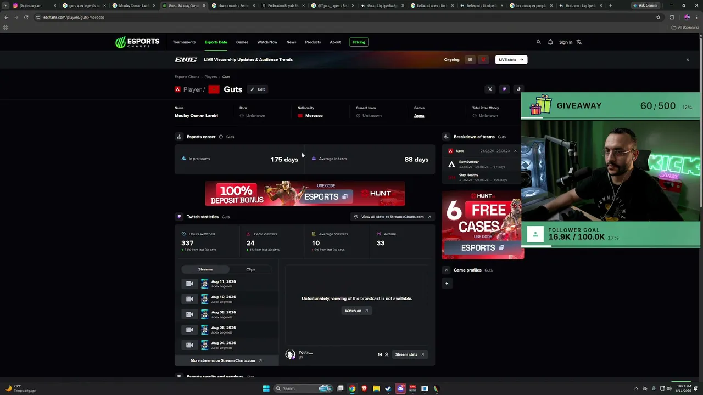
Task: Click the Stream stats button
Action: point(410,354)
